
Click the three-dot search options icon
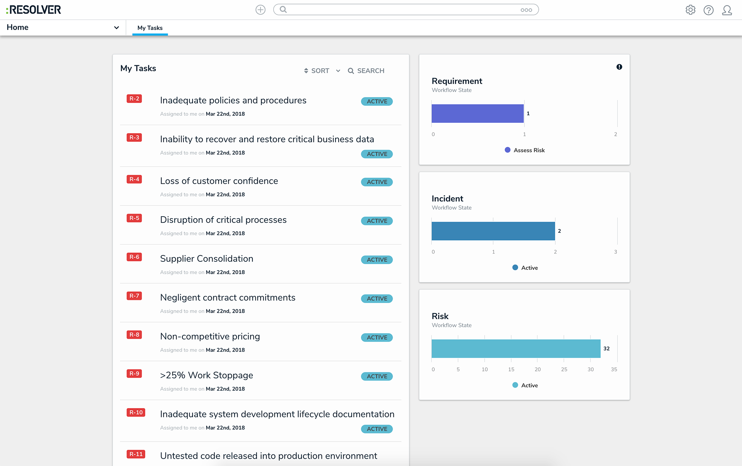526,10
